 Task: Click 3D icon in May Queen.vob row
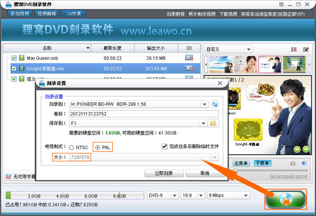click(189, 58)
